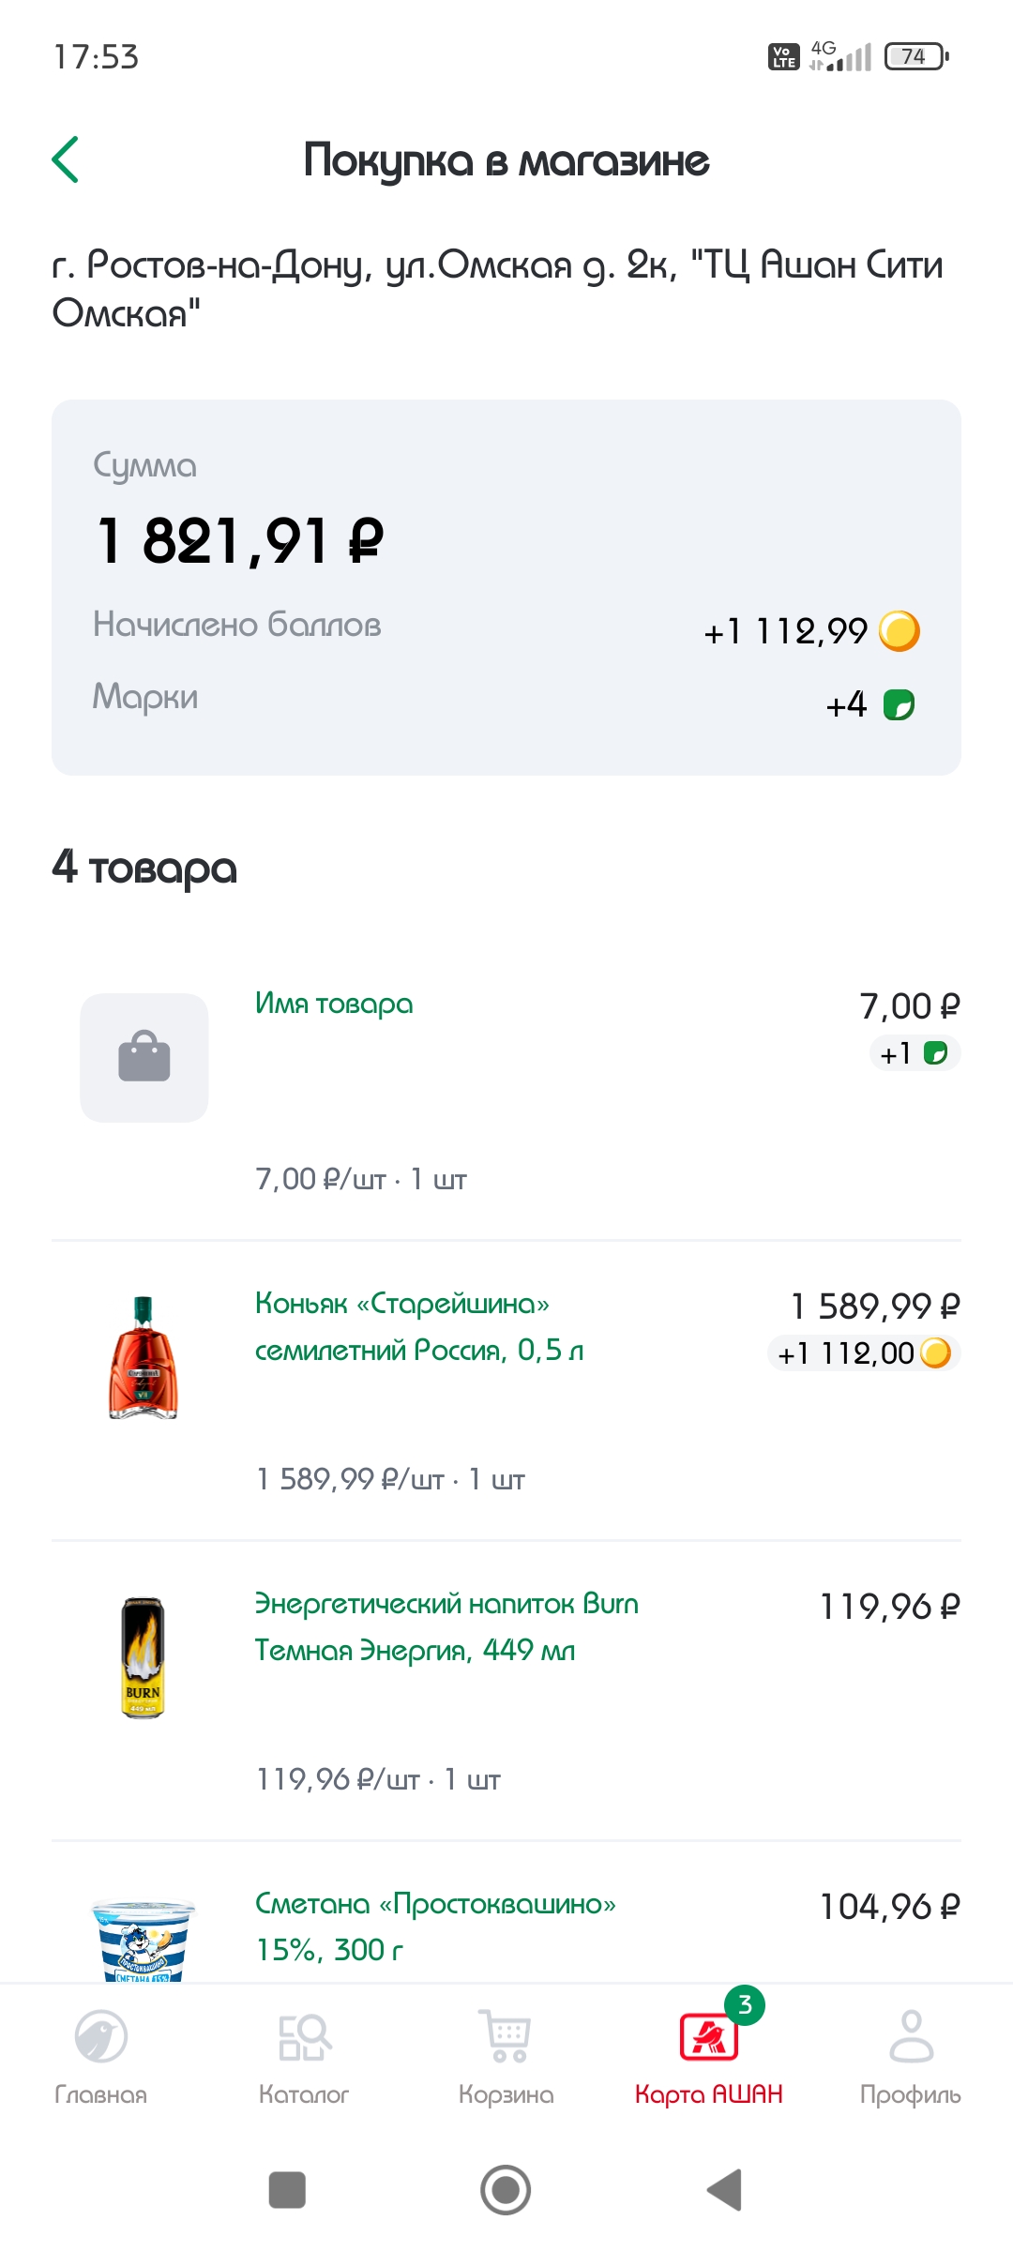Tap the +1 stamp badge under 7,00 ₽
1013x2251 pixels.
point(915,1053)
